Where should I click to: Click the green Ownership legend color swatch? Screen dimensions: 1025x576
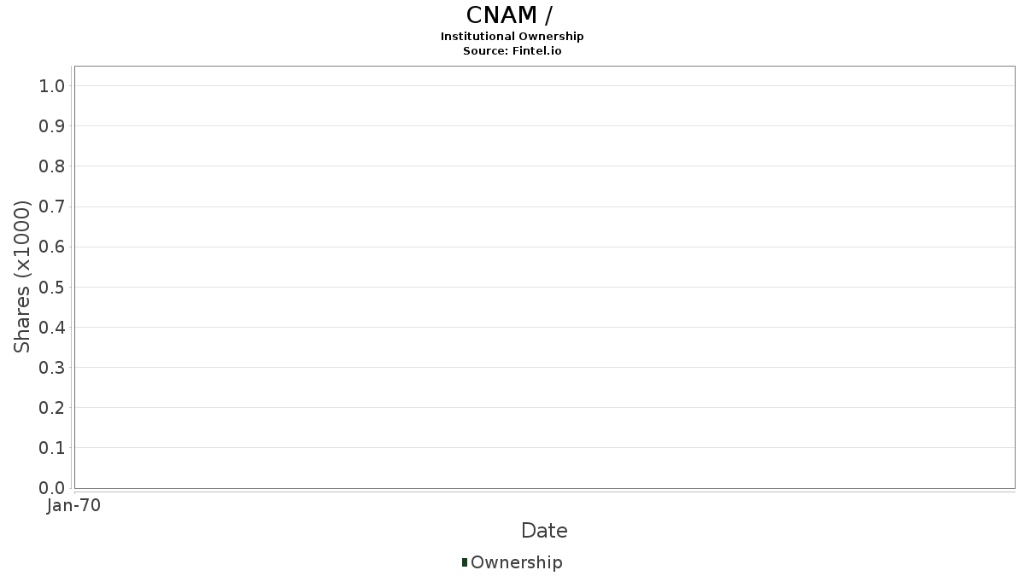(465, 562)
